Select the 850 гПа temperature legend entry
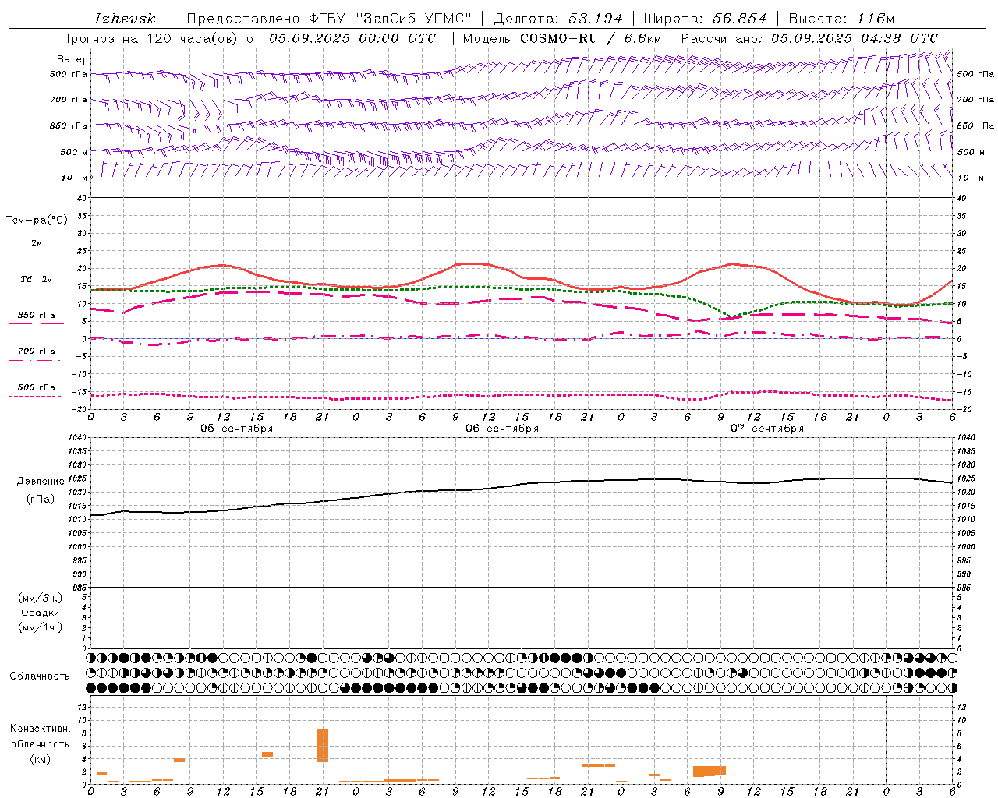Image resolution: width=998 pixels, height=798 pixels. click(36, 316)
